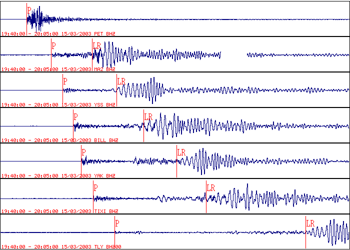Click the P arrival on YAK trace

point(83,152)
